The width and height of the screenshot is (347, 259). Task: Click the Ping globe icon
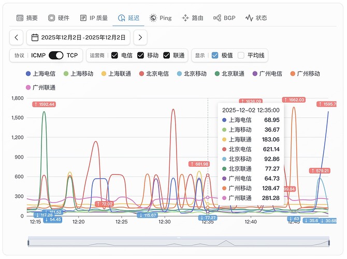[x=153, y=18]
